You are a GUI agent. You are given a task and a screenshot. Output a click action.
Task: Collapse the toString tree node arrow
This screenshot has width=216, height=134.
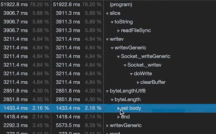tap(112, 22)
